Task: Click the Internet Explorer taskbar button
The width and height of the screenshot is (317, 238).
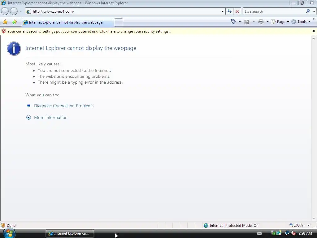Action: (x=70, y=233)
